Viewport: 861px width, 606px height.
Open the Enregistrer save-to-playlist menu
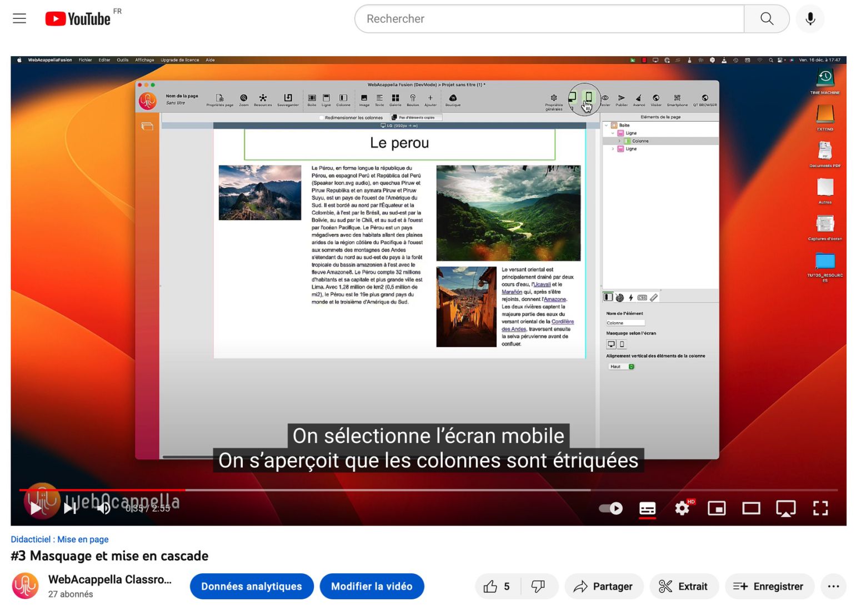point(769,587)
